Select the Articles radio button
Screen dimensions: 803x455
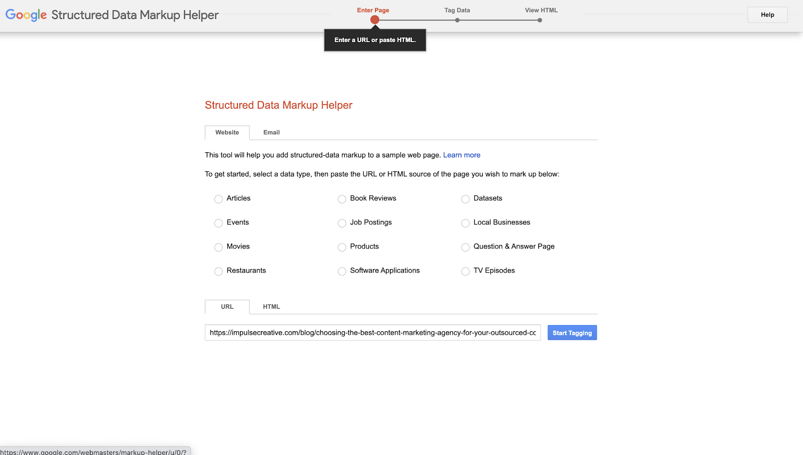218,199
